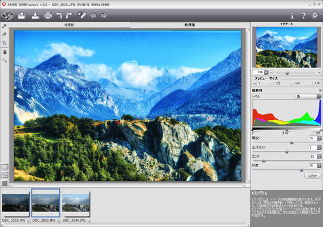Choose the hand pan tool

(5, 52)
